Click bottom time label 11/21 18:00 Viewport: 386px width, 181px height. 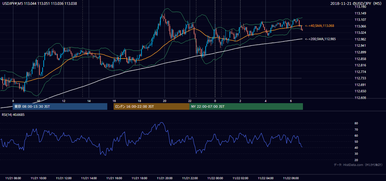tap(140, 178)
